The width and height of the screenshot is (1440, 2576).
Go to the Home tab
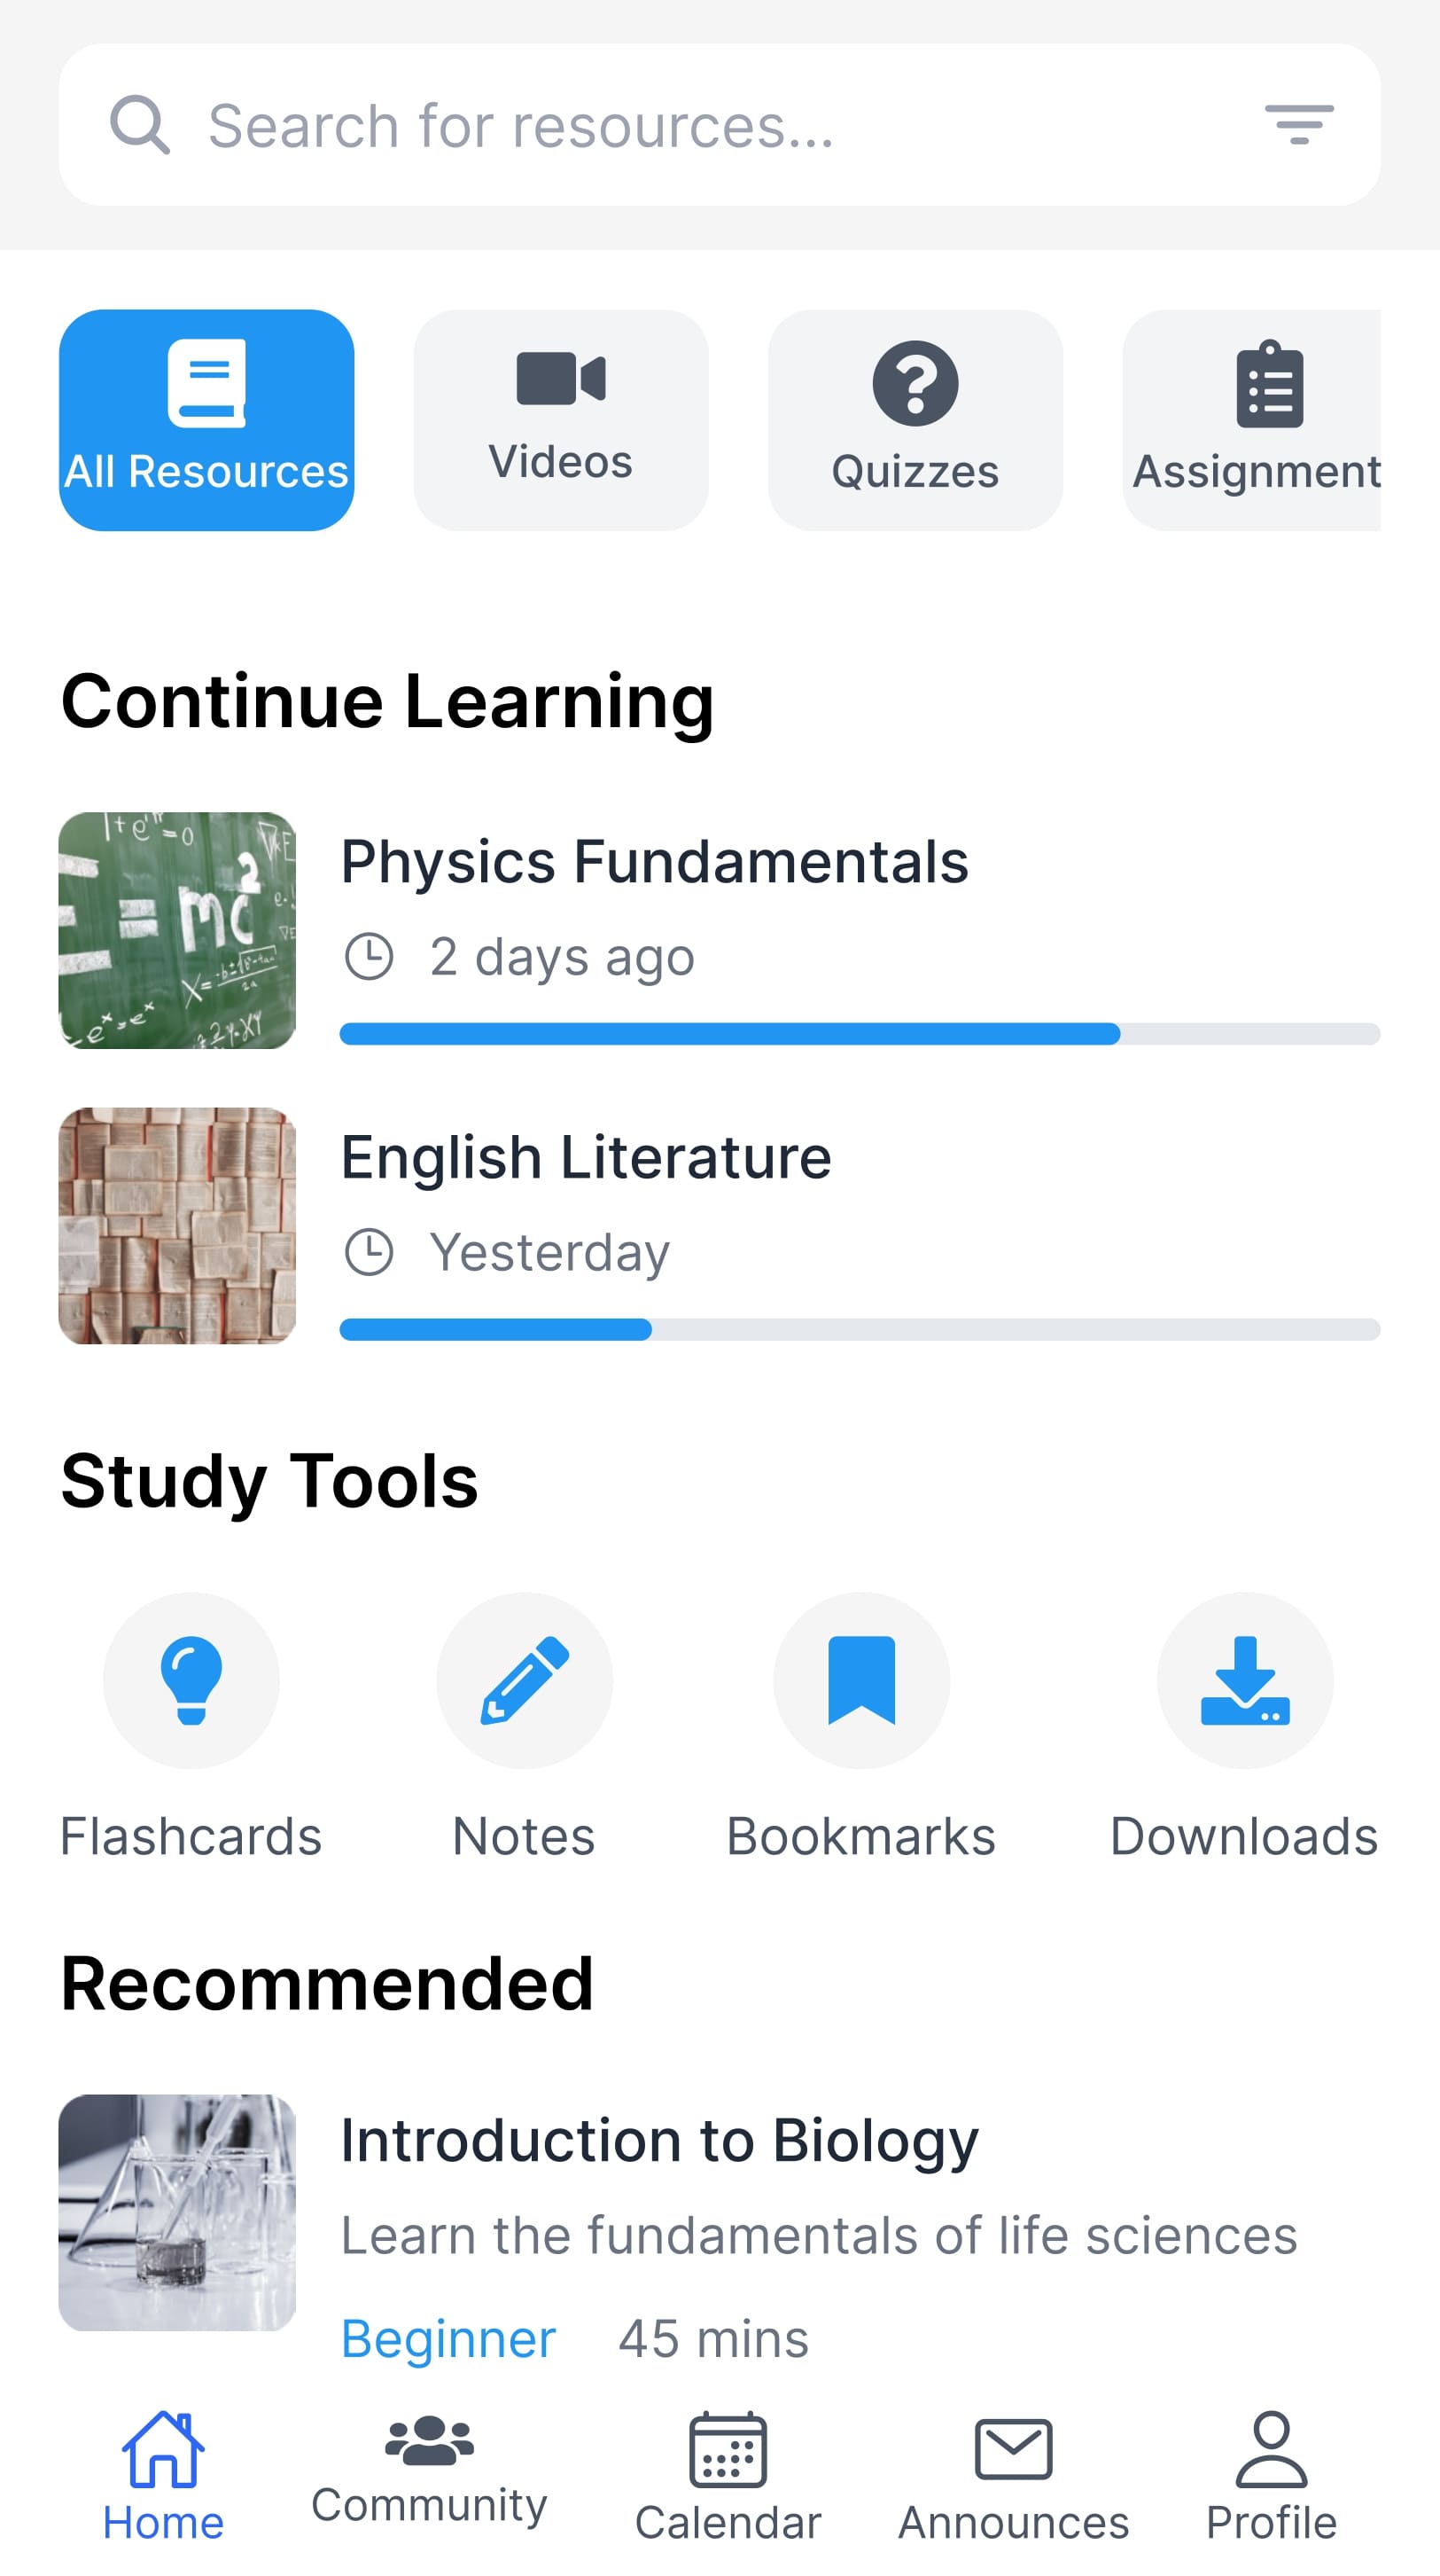point(163,2476)
